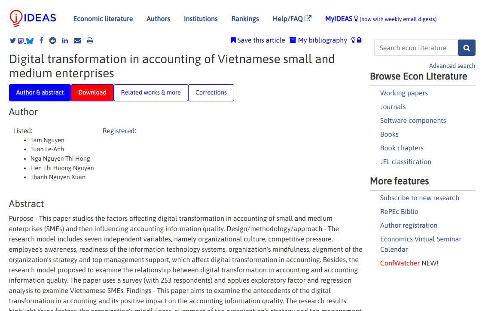Share the article on Twitter
The width and height of the screenshot is (488, 311).
pyautogui.click(x=13, y=40)
